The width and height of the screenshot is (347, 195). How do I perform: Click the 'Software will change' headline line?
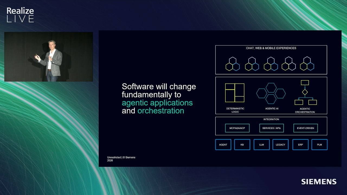[x=159, y=87]
